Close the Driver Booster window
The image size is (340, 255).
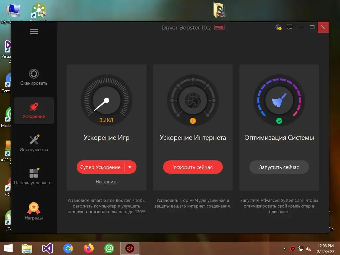tap(323, 27)
